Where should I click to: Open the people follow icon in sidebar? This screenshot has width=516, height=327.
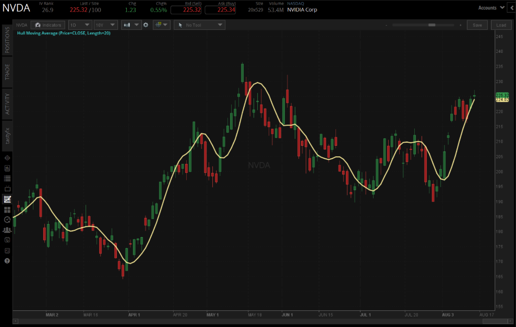click(7, 230)
